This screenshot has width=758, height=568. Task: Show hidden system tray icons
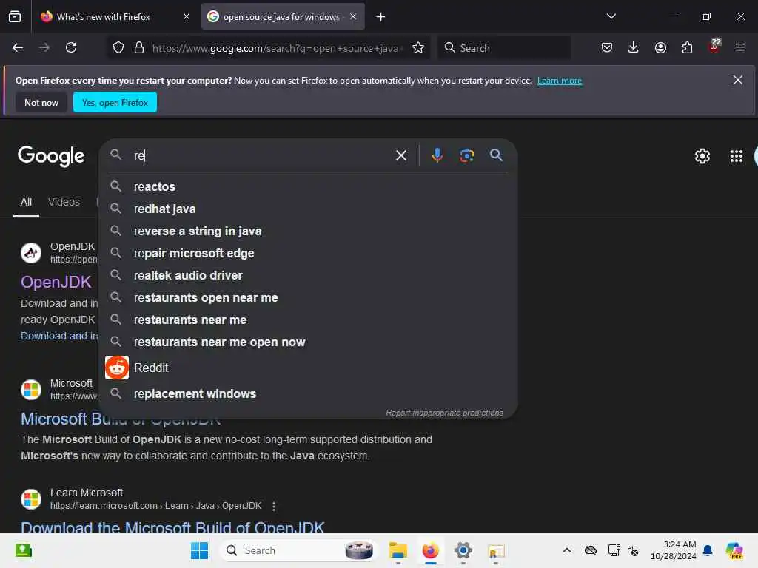[x=566, y=550]
